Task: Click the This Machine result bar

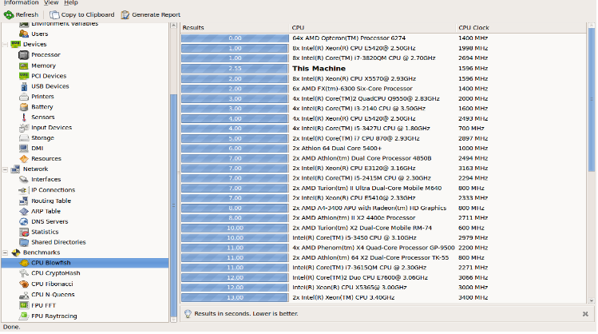Action: pyautogui.click(x=235, y=69)
